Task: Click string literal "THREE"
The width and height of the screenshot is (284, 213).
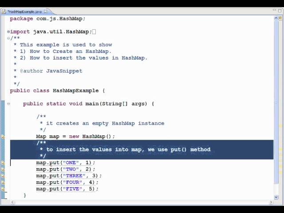Action: click(x=74, y=176)
